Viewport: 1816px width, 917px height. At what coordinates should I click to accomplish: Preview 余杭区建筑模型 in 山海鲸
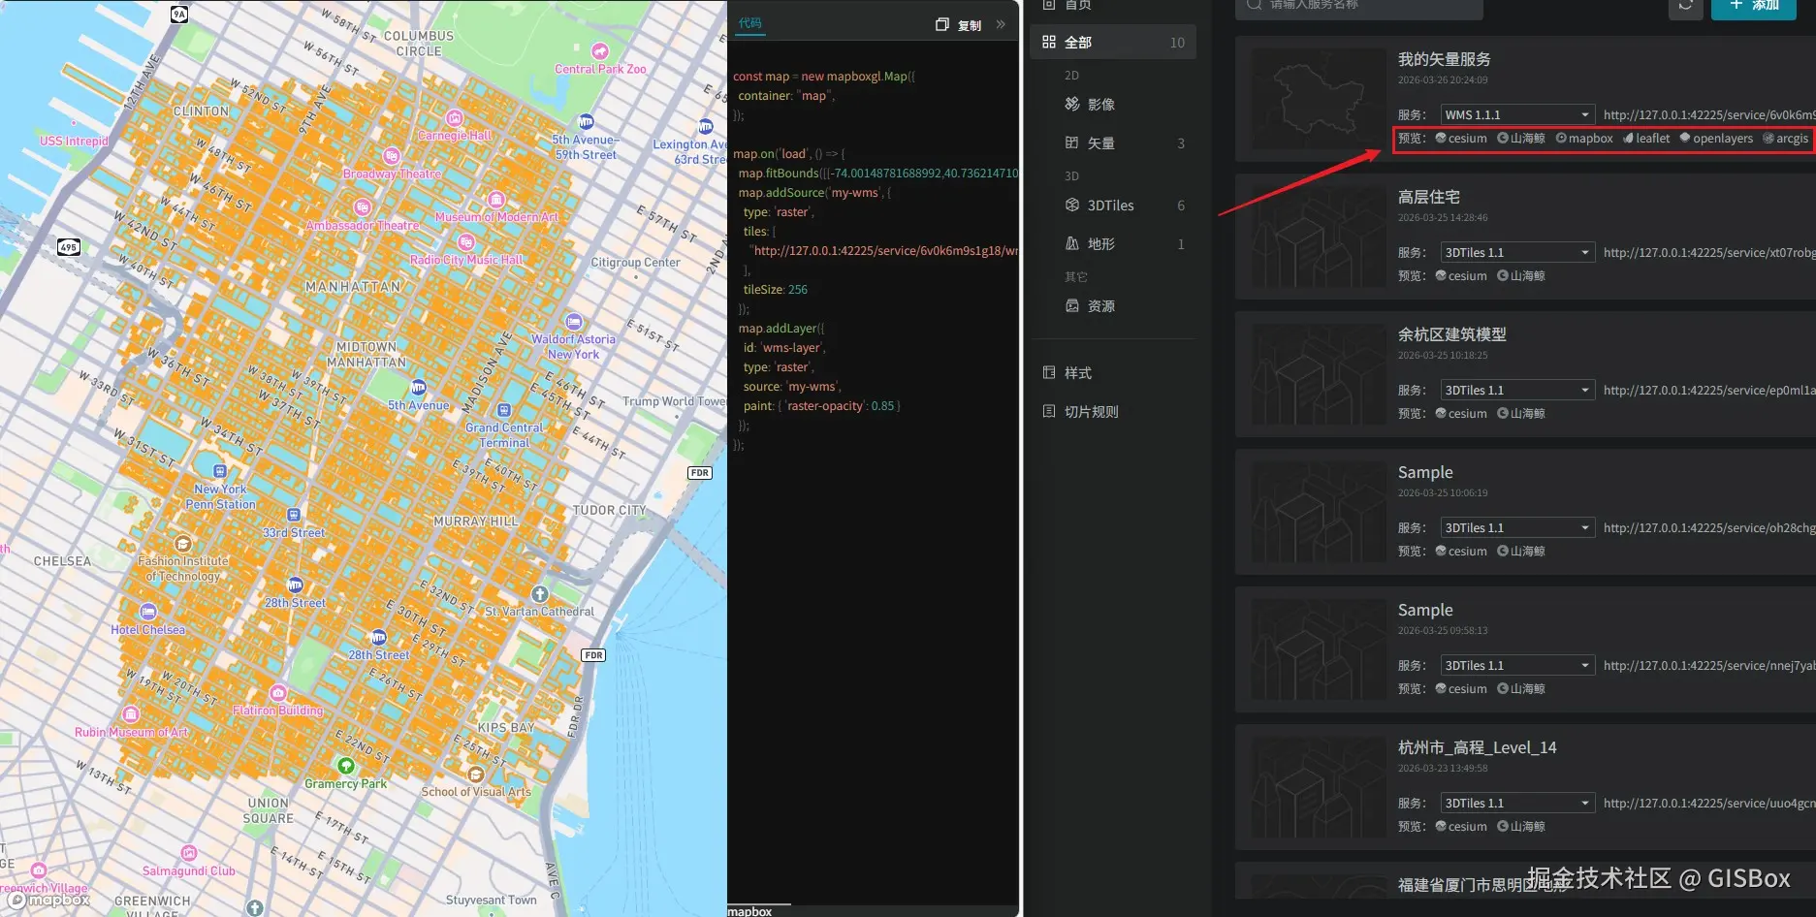coord(1521,414)
